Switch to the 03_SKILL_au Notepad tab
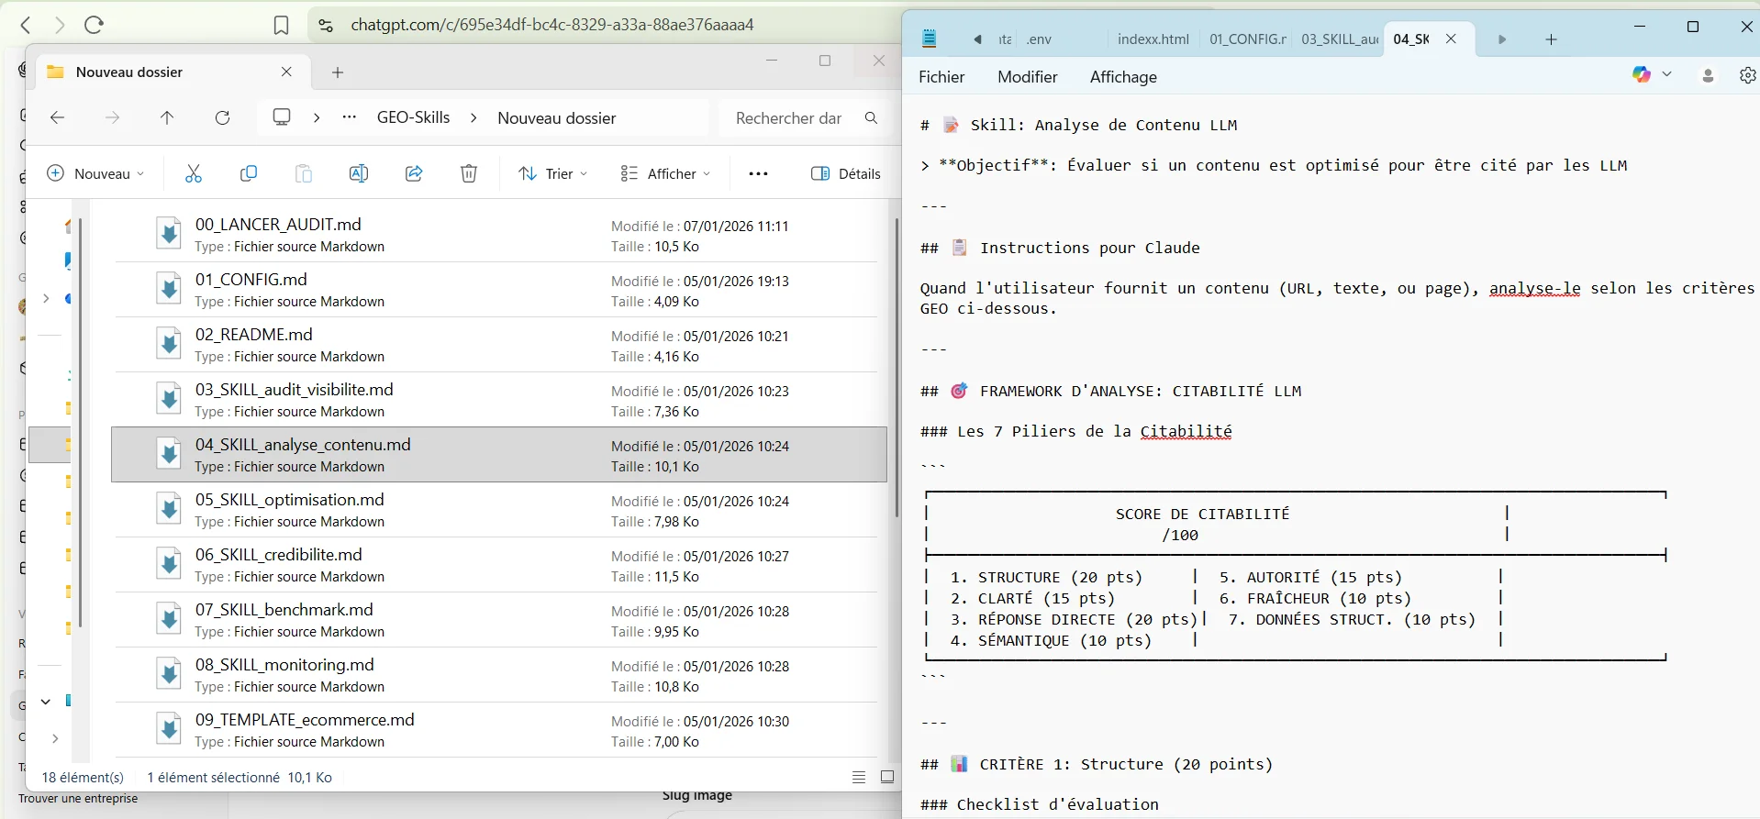Image resolution: width=1760 pixels, height=819 pixels. 1340,39
